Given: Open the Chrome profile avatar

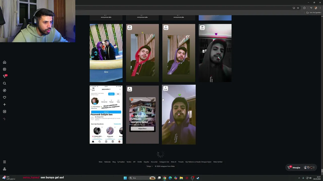Looking at the screenshot, I should pyautogui.click(x=316, y=8).
